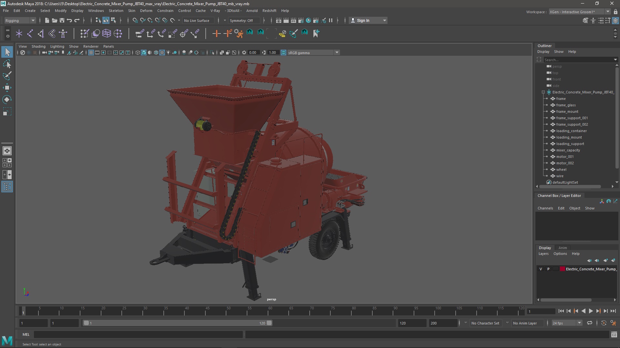Select the arrow Select tool
This screenshot has height=348, width=620.
pos(7,52)
